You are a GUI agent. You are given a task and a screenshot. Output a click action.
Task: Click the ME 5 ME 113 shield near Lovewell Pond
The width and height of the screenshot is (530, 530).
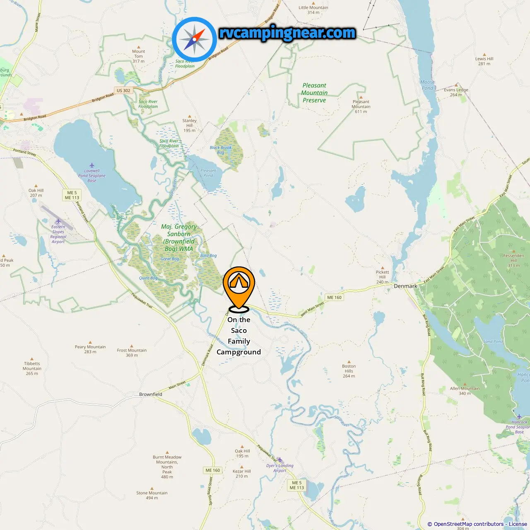click(72, 195)
